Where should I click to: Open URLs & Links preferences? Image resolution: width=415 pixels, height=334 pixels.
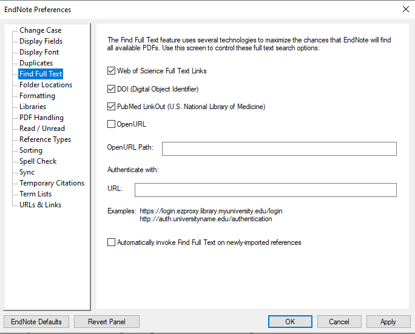pos(40,205)
